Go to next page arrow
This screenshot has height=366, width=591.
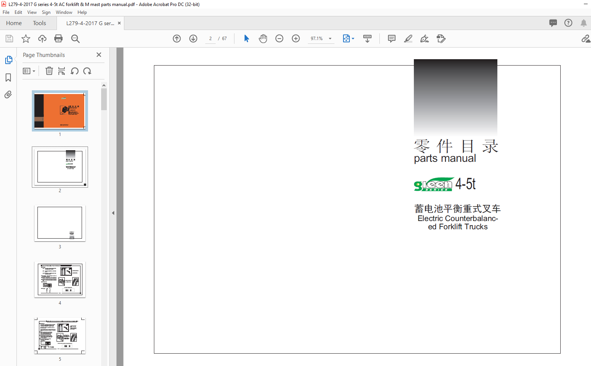(193, 39)
